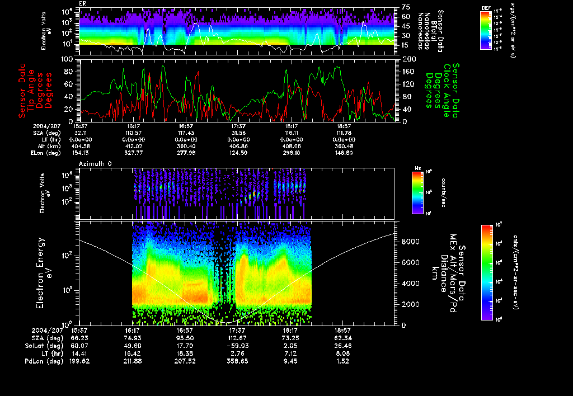Click the large Electron Energy spectrogram
The height and width of the screenshot is (396, 573).
pos(237,274)
